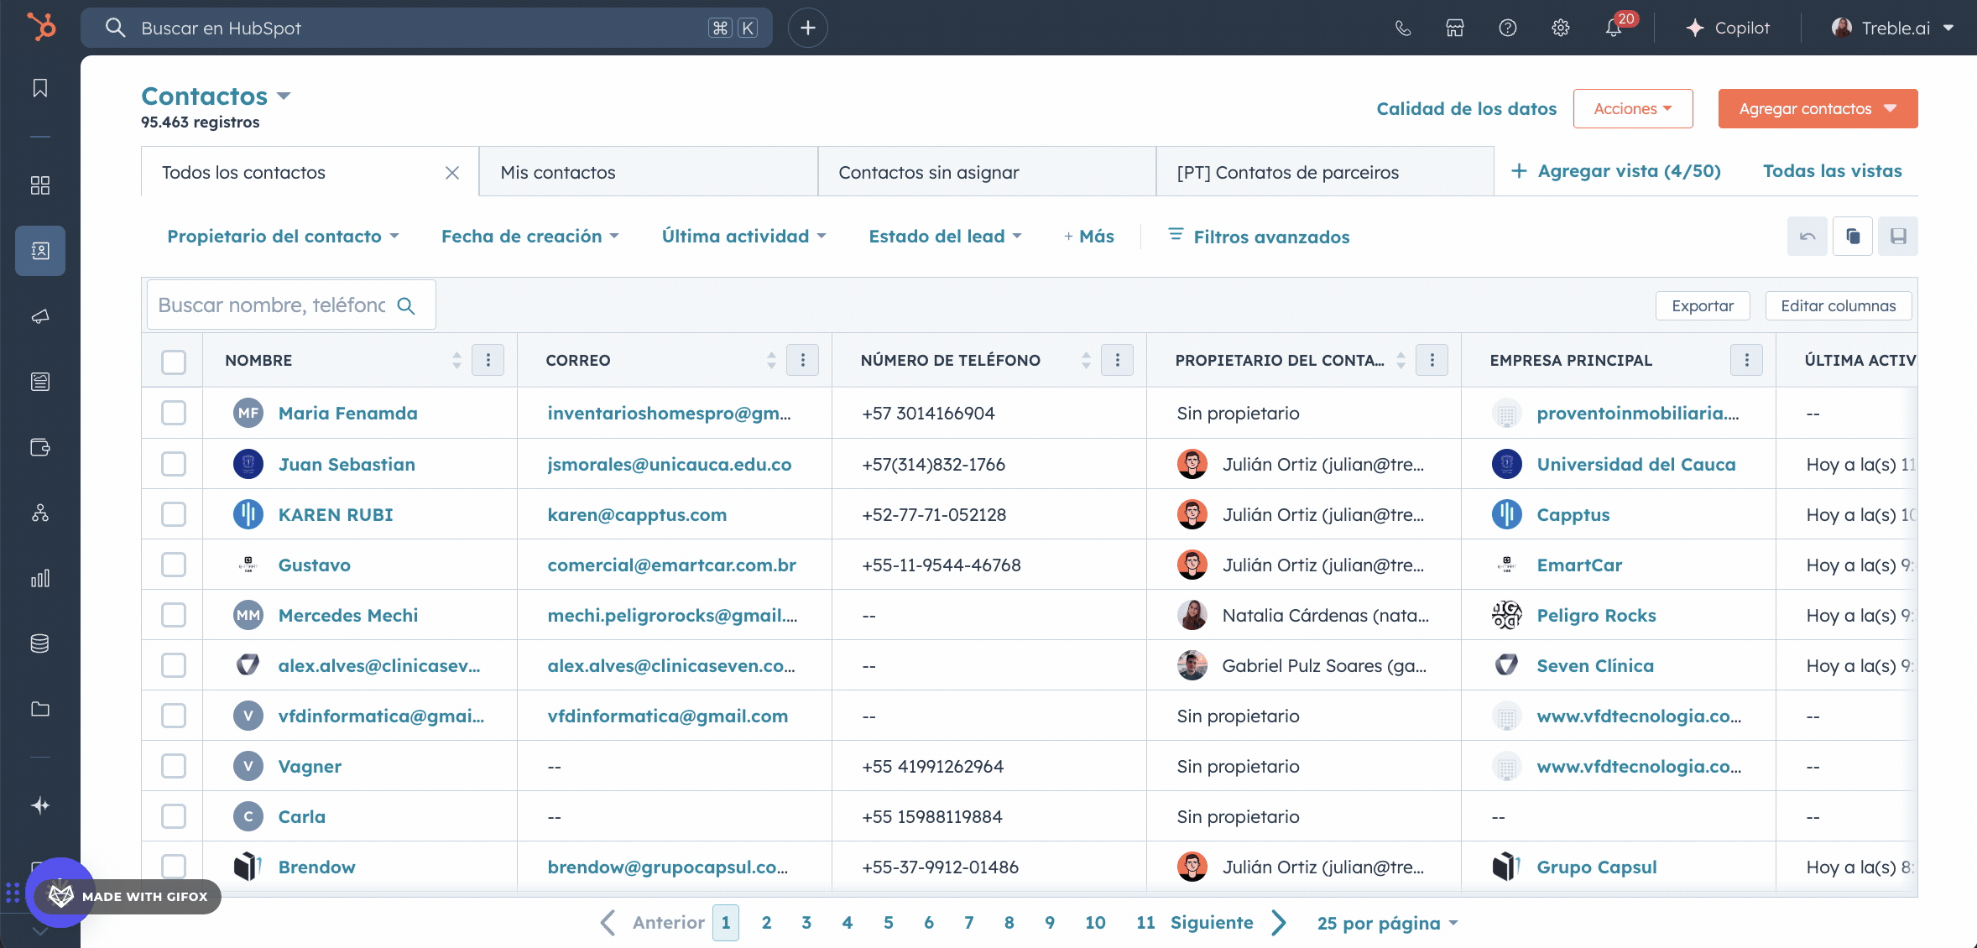
Task: Click the Buscar nombre, teléfono search field
Action: tap(272, 305)
